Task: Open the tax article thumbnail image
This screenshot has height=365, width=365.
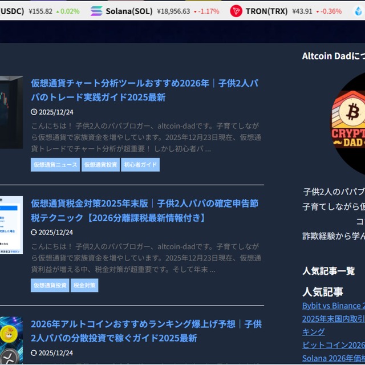Action: click(11, 225)
